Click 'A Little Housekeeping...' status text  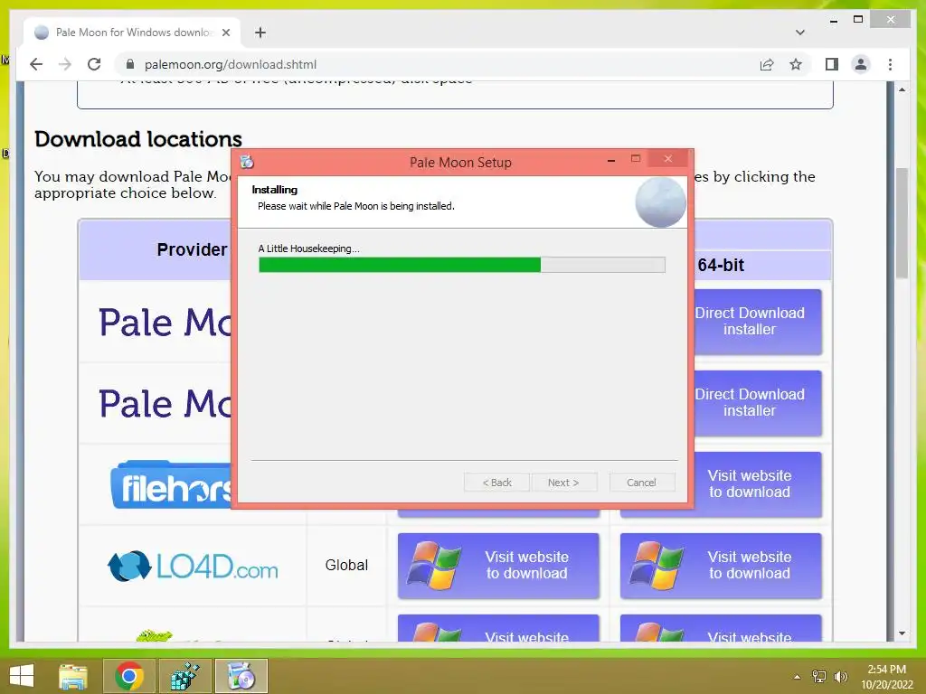pos(309,249)
